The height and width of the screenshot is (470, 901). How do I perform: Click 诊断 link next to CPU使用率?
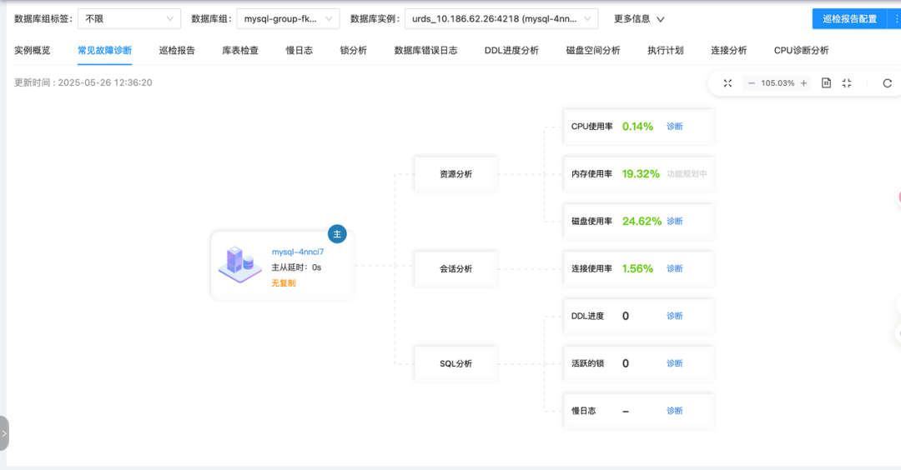(x=675, y=127)
